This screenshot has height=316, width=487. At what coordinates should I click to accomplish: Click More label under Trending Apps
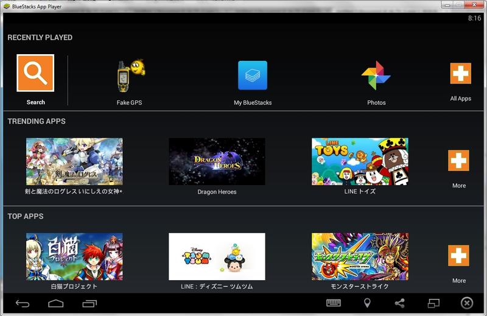pyautogui.click(x=459, y=186)
